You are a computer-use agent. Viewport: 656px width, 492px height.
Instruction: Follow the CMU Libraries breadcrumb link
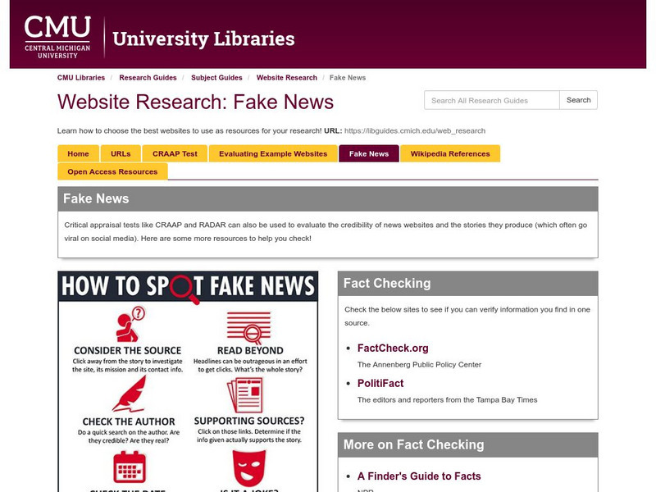coord(81,78)
